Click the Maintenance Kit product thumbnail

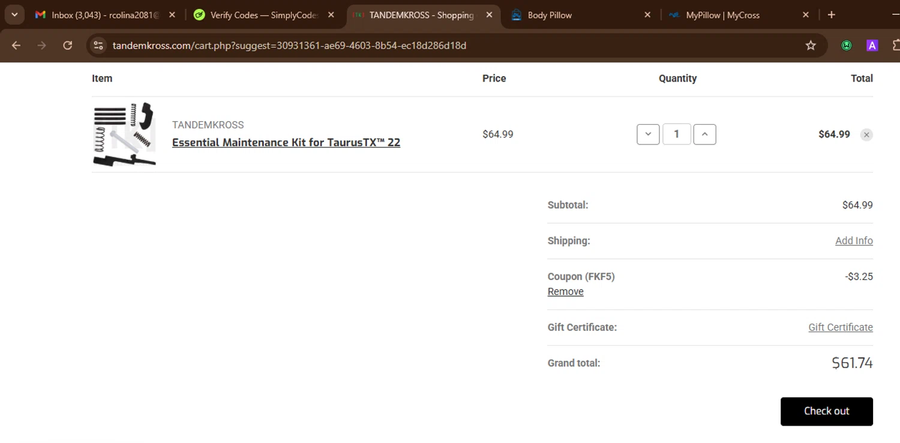pos(124,134)
